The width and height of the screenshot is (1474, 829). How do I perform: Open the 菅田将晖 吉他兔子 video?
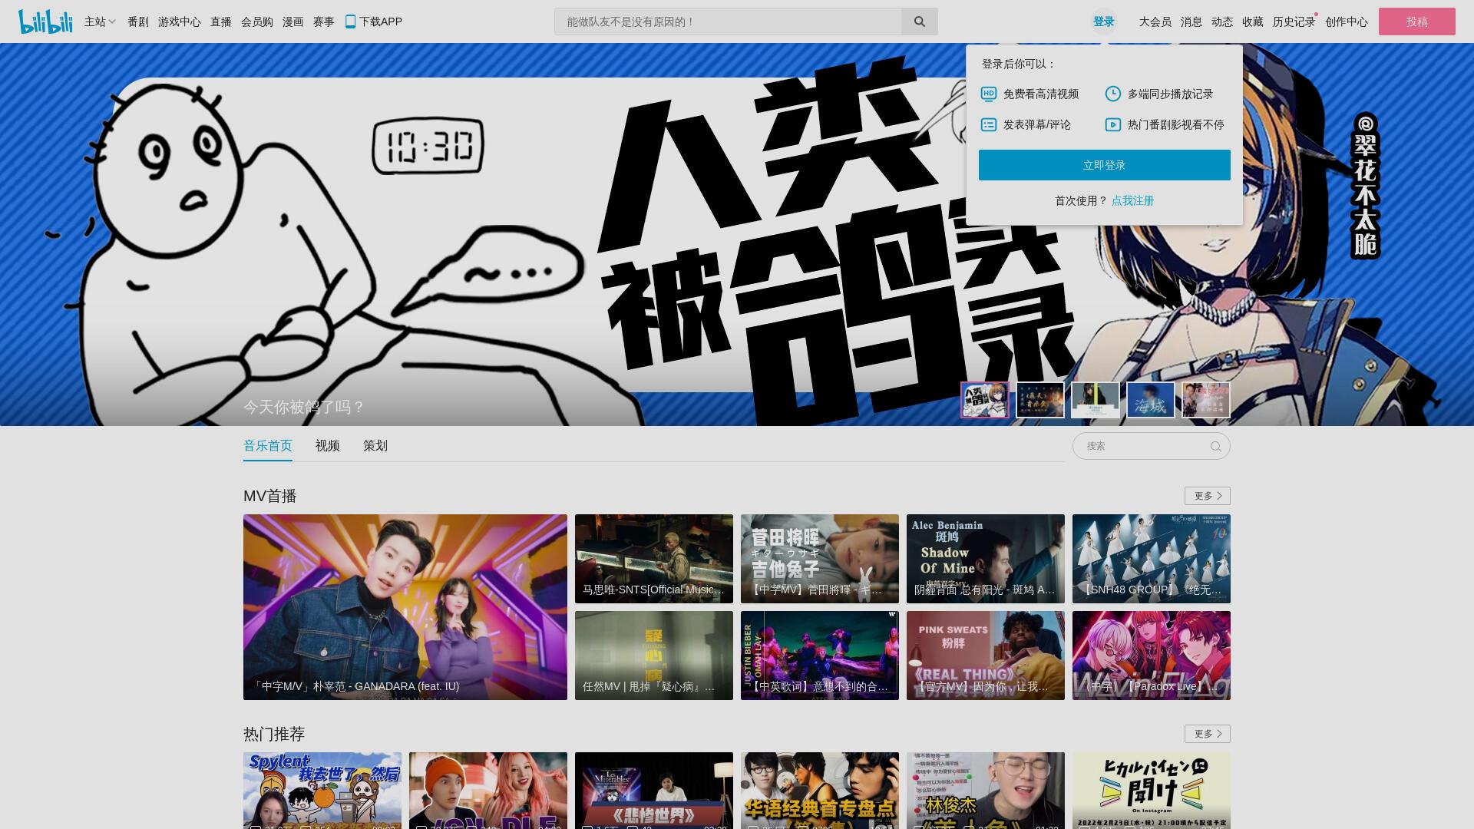point(820,559)
